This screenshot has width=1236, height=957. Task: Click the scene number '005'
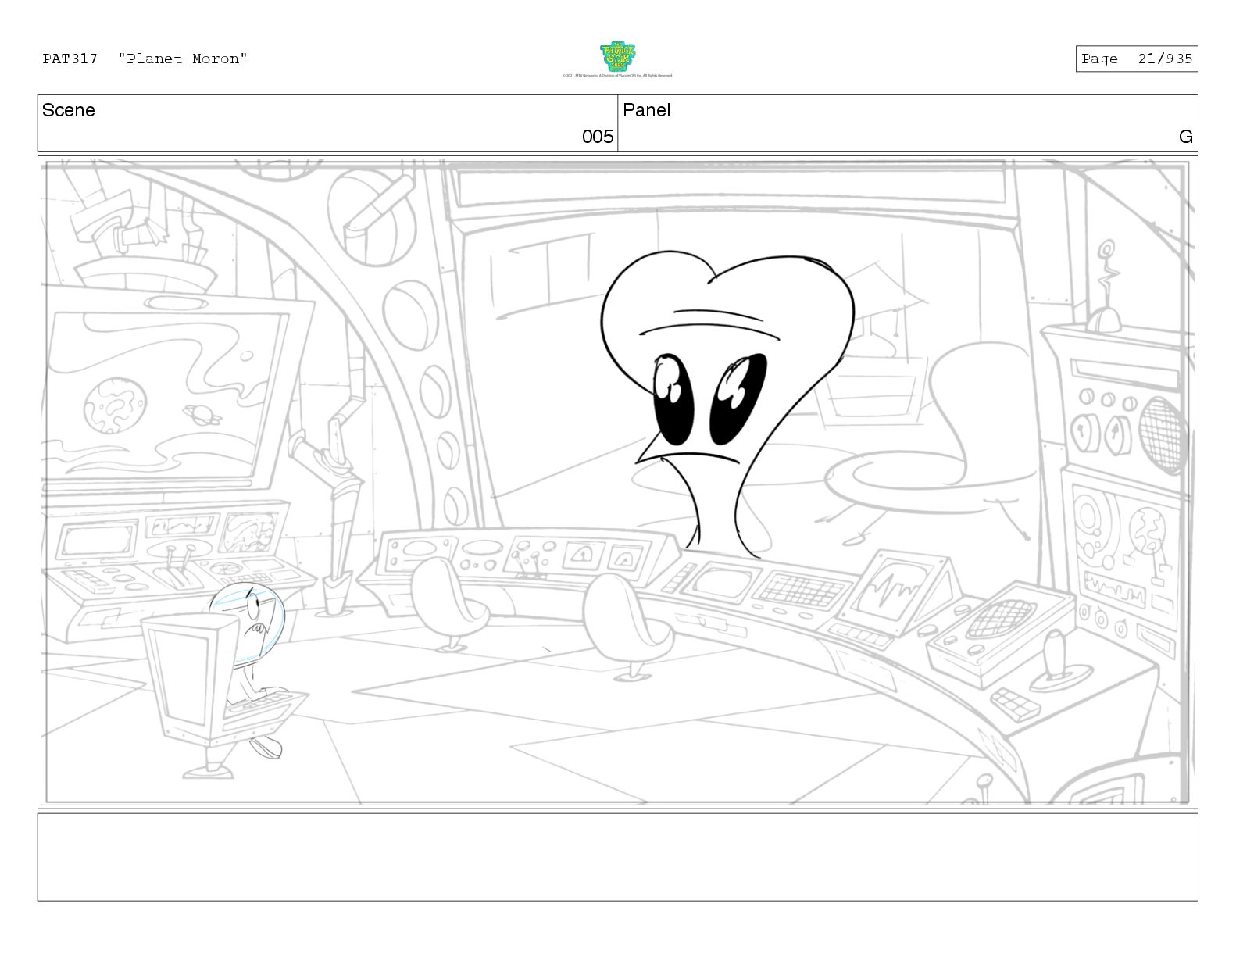pyautogui.click(x=598, y=137)
